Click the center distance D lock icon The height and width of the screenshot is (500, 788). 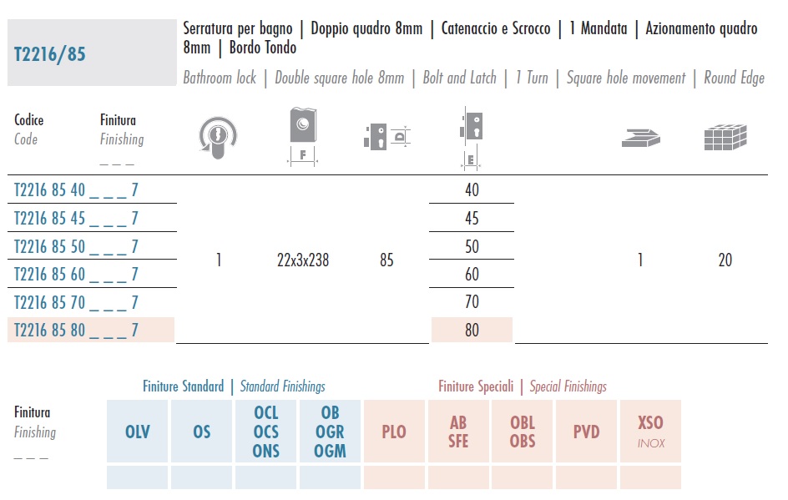tap(387, 136)
